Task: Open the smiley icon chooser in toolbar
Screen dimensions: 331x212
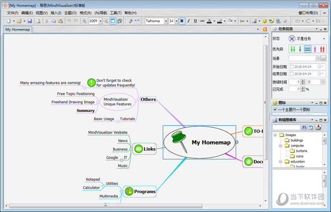Action: pos(264,21)
